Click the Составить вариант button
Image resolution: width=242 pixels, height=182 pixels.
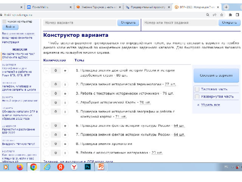(x=216, y=75)
